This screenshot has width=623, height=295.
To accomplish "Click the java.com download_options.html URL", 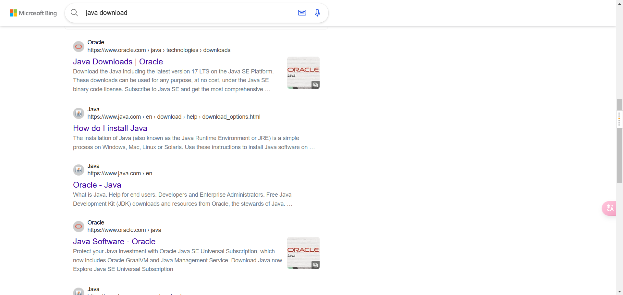I will [x=174, y=117].
